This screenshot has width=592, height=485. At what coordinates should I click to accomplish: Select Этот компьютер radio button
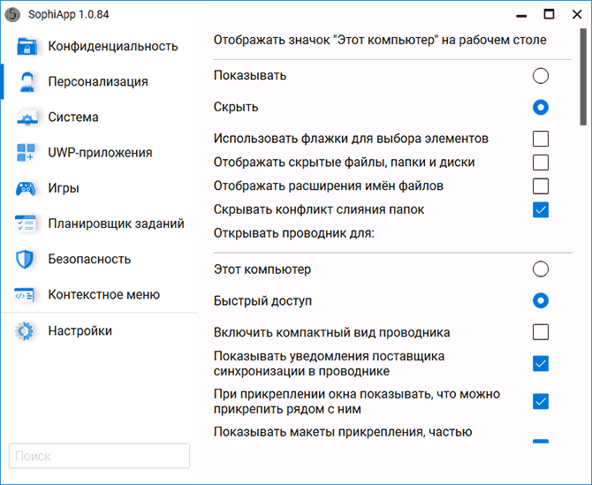(541, 269)
